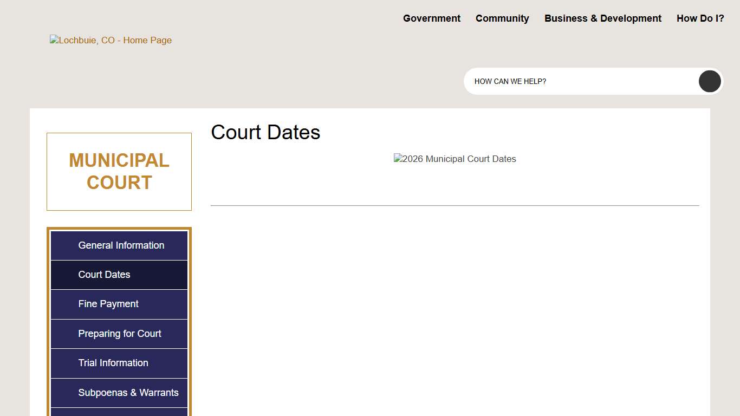The image size is (740, 416).
Task: Open the Business & Development dropdown
Action: [x=602, y=18]
